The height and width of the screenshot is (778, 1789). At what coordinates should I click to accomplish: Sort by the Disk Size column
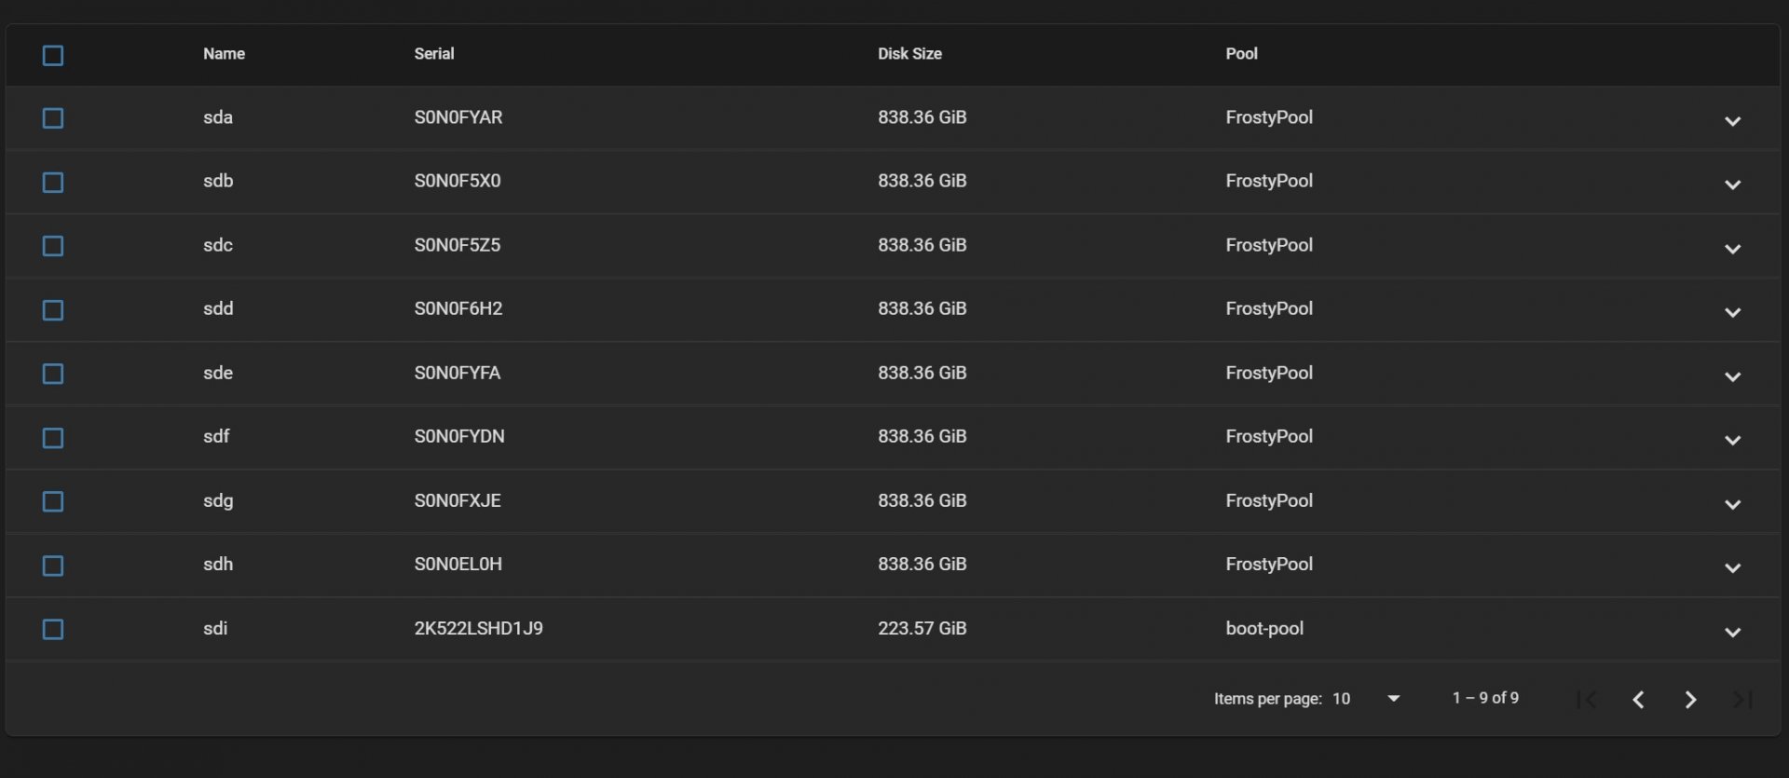[x=909, y=54]
